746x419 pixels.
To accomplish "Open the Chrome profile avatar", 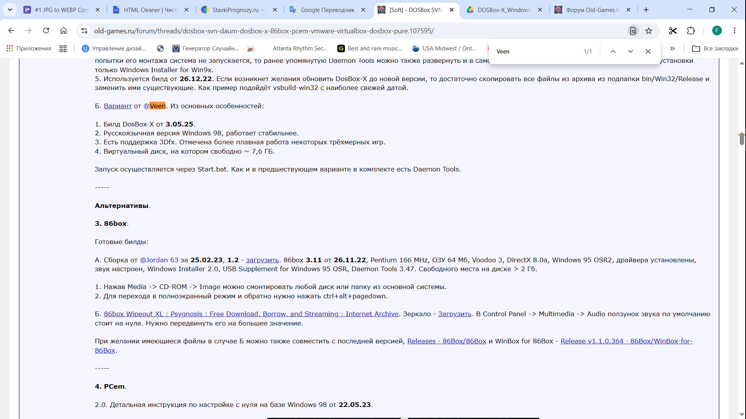I will (717, 31).
